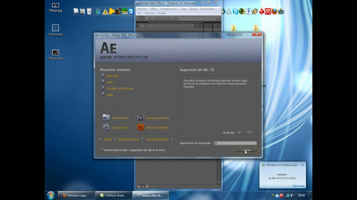Click the file icon next to video.aep
This screenshot has width=357, height=200.
[x=103, y=75]
